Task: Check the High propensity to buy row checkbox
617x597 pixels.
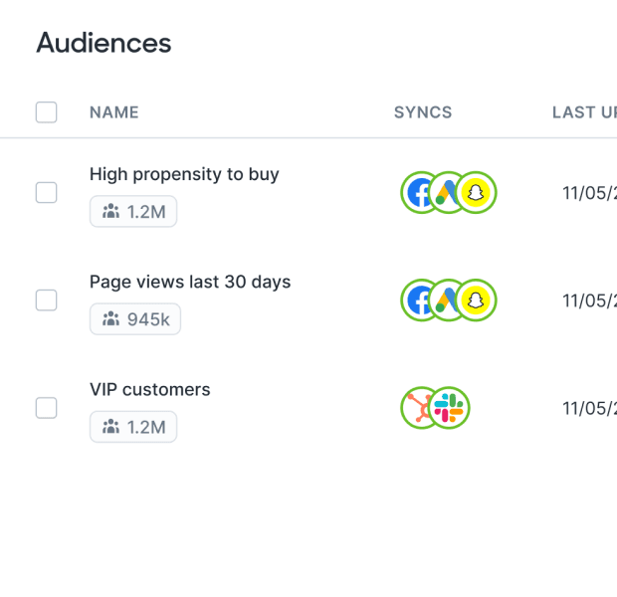Action: [46, 193]
